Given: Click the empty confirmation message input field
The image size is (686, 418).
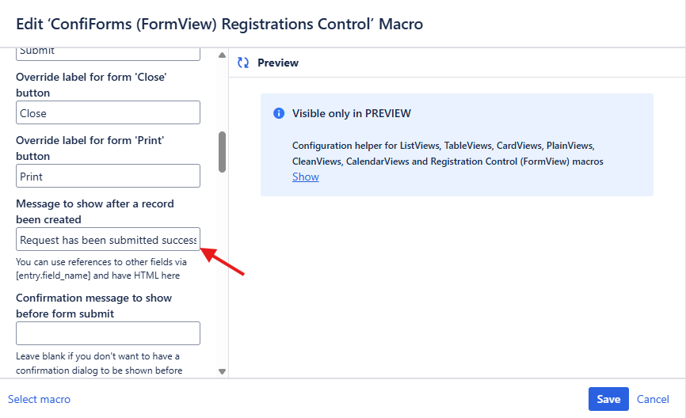Looking at the screenshot, I should pos(108,333).
